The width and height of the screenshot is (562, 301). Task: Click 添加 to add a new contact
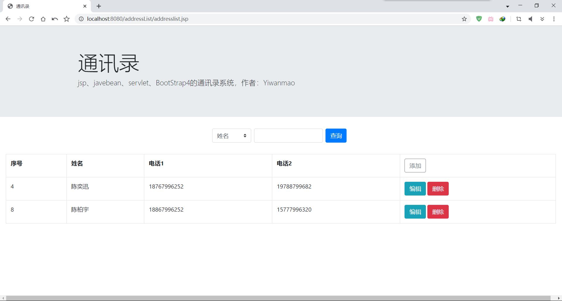[x=415, y=165]
